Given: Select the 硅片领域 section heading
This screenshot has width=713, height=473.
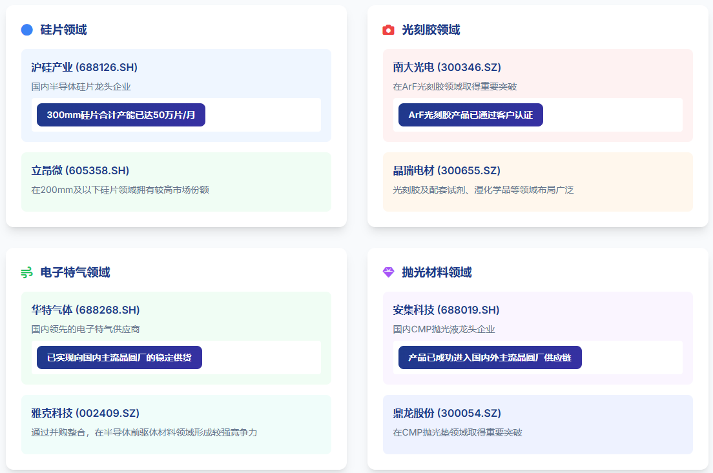Looking at the screenshot, I should [x=64, y=30].
